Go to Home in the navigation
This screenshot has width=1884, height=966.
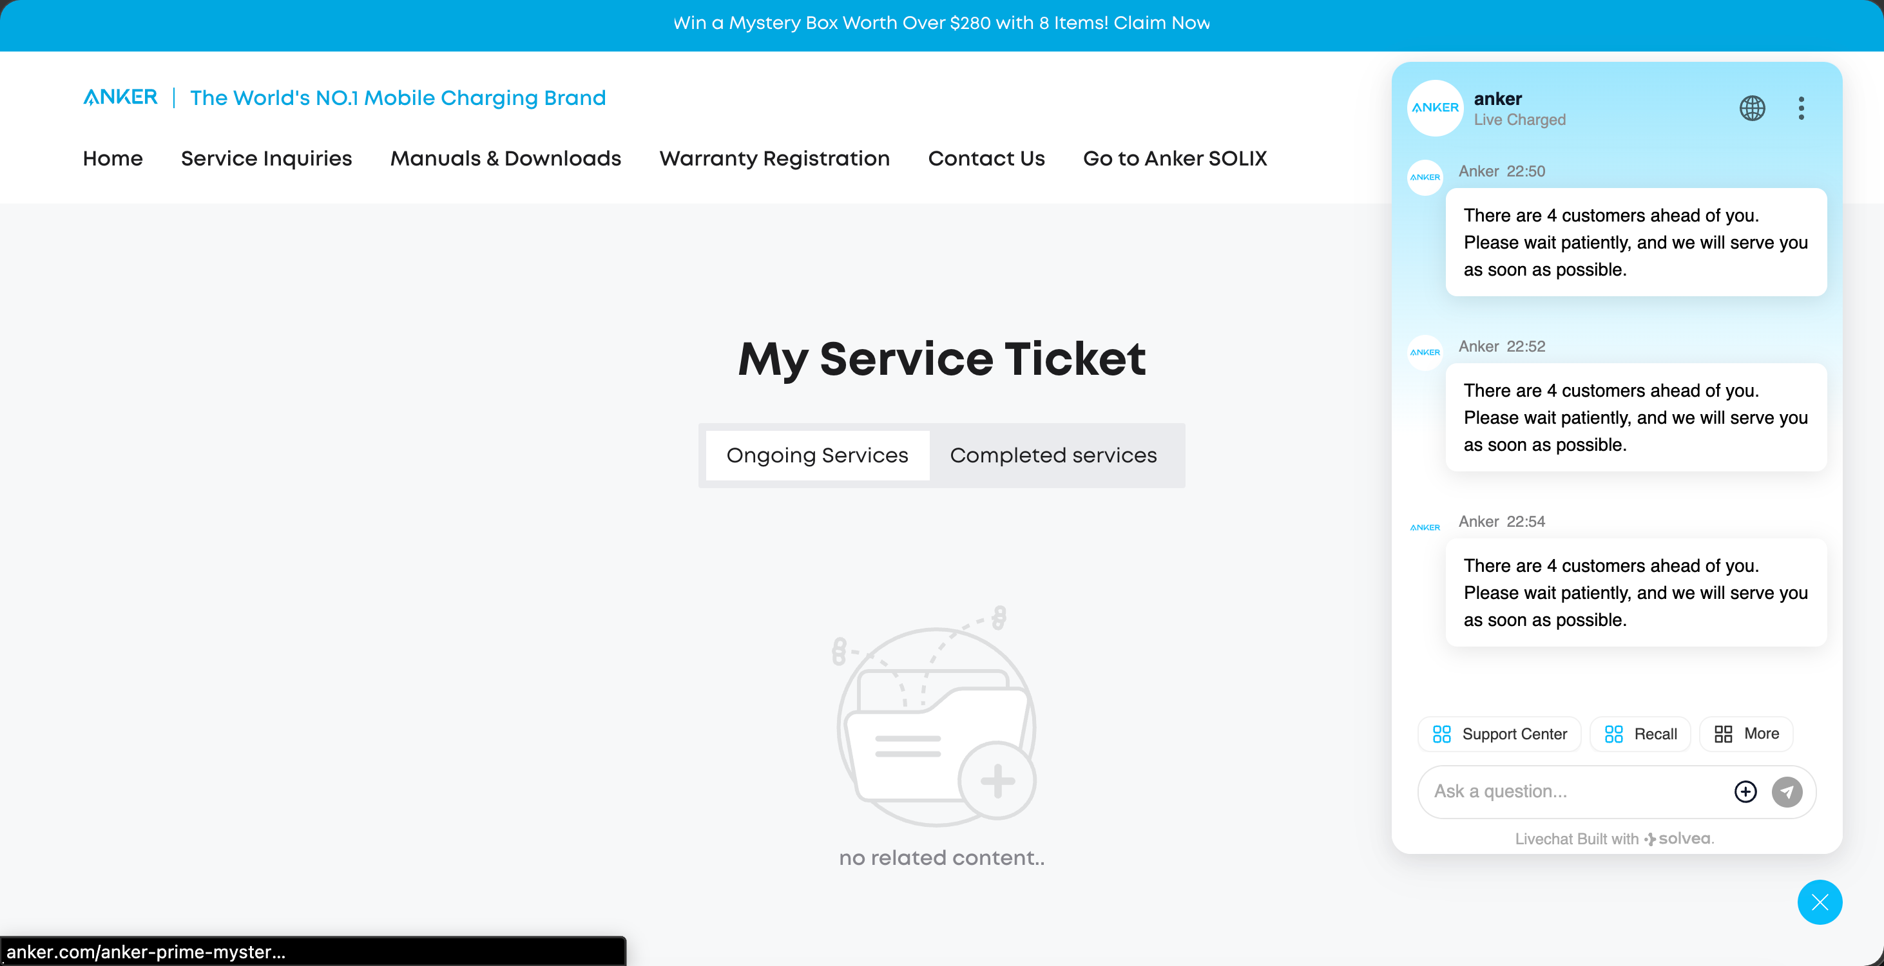point(113,158)
